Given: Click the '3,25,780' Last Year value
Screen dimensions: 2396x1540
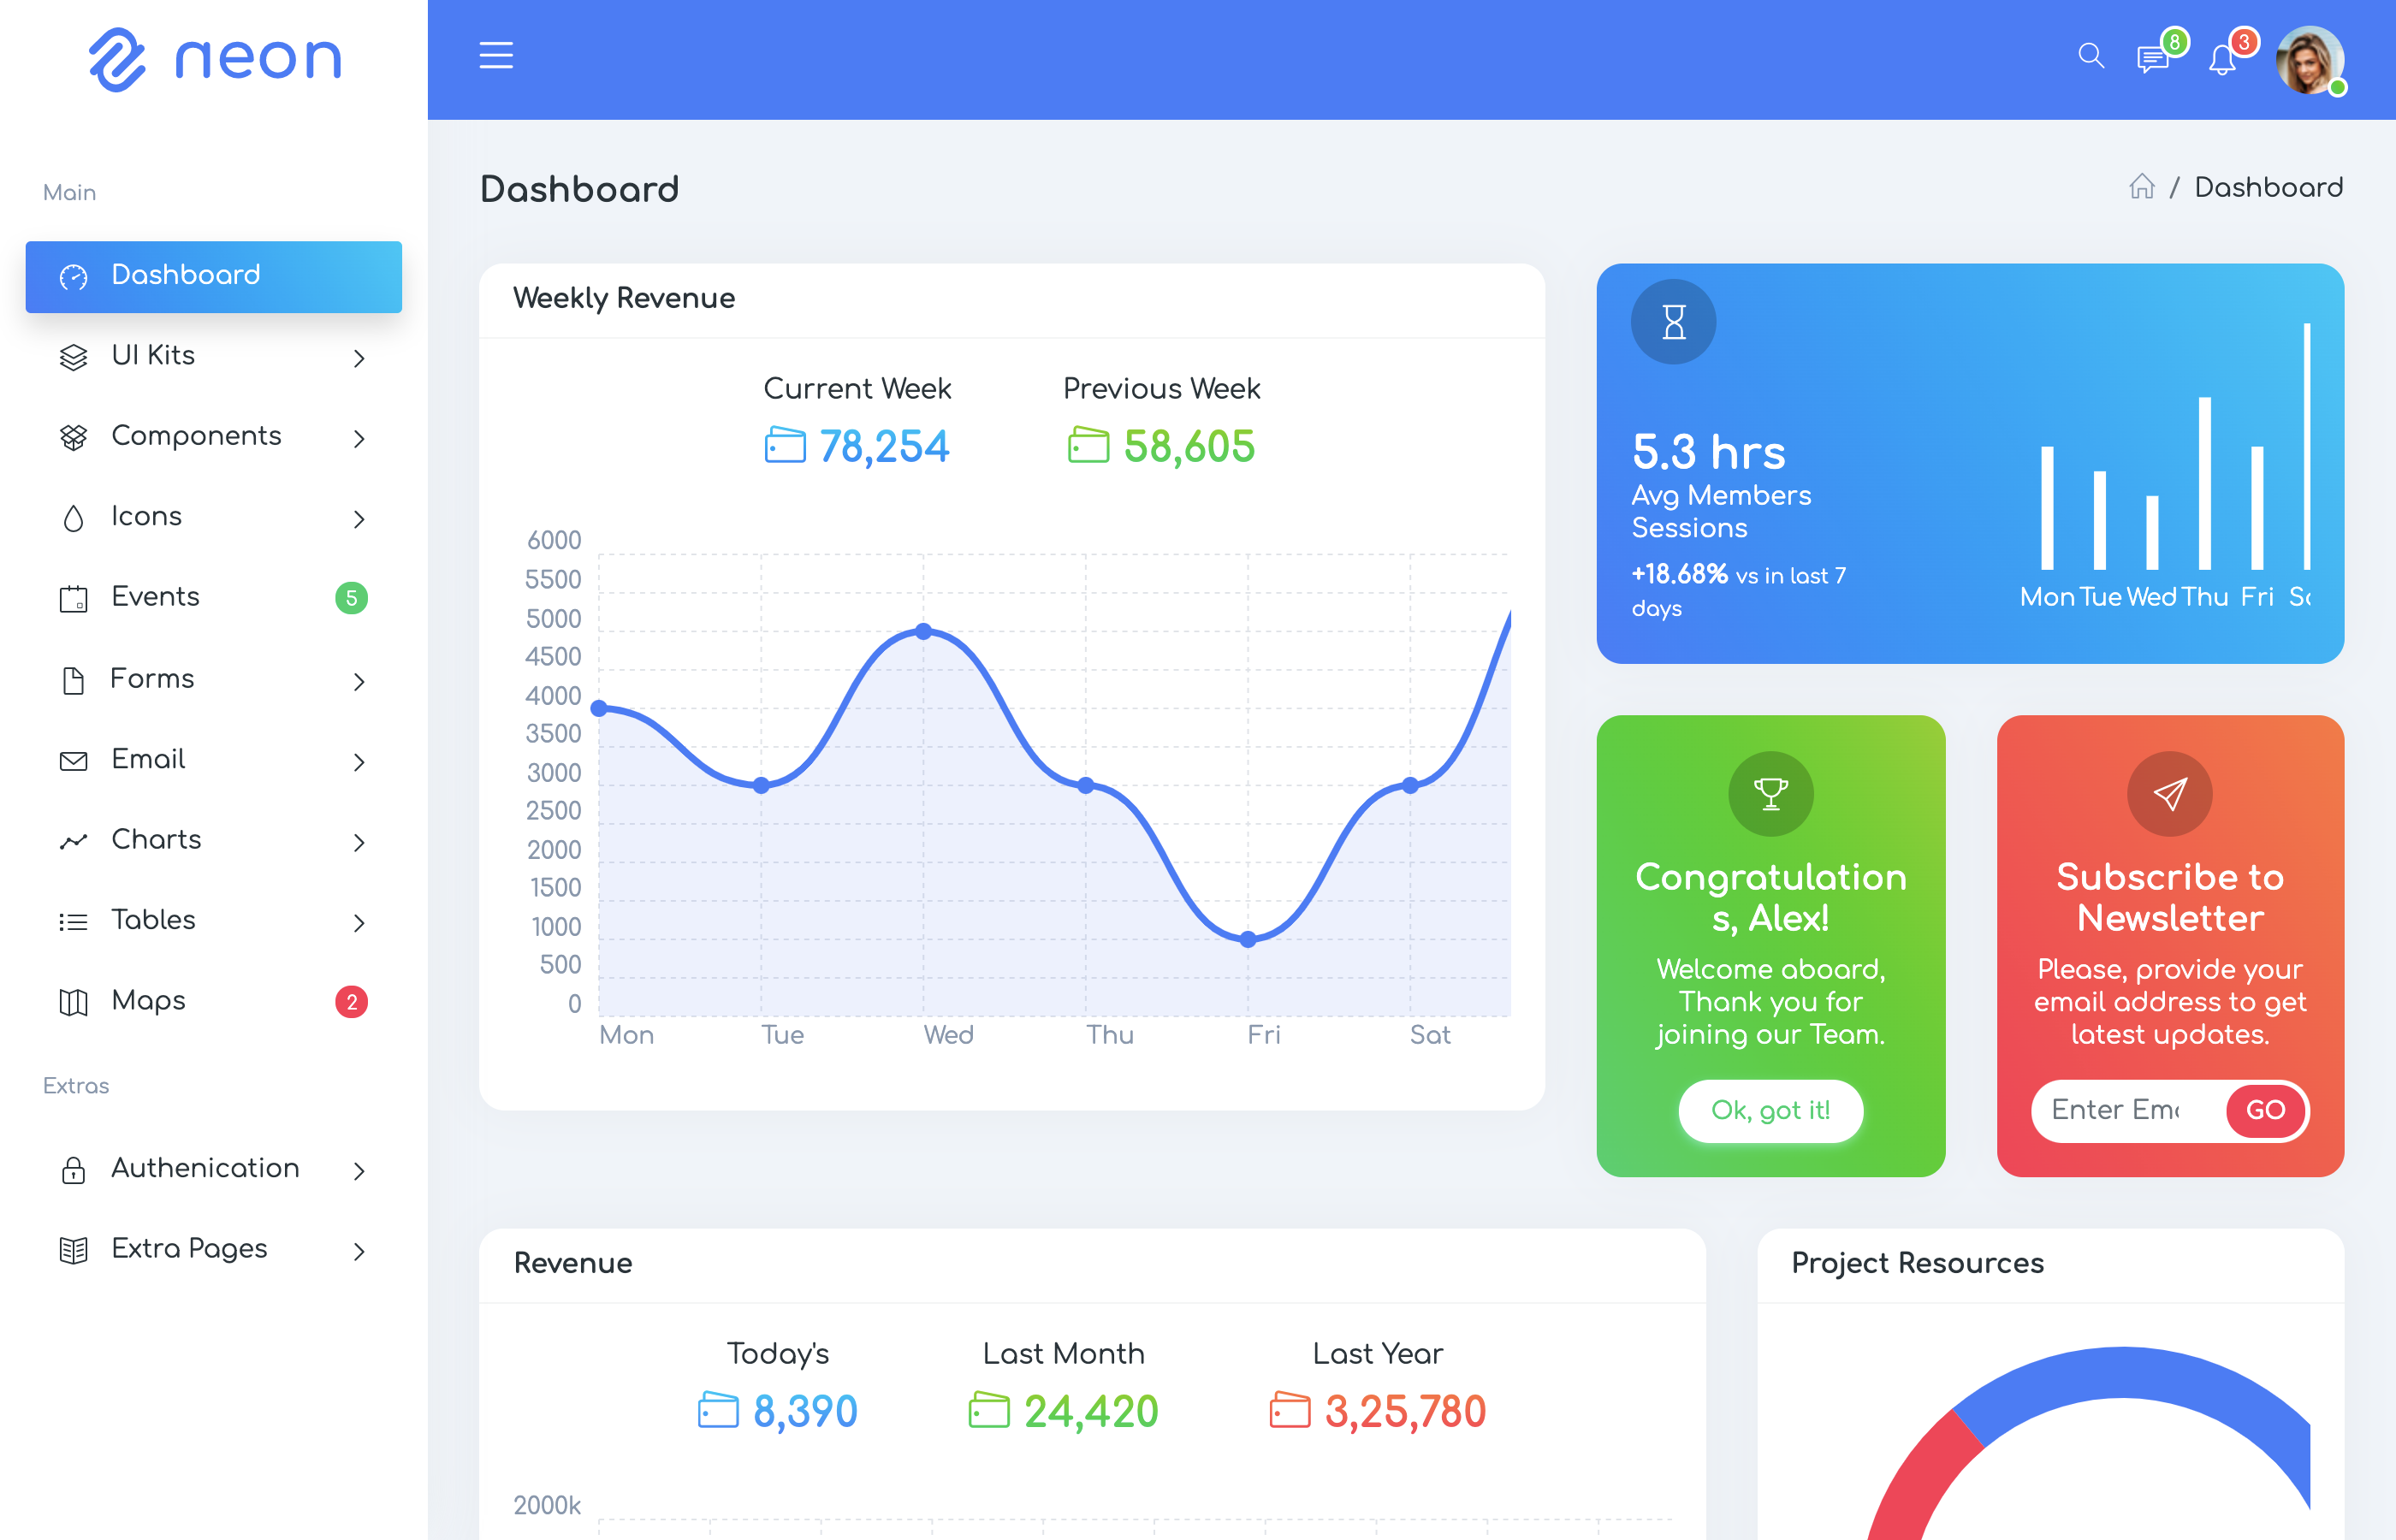Looking at the screenshot, I should click(x=1405, y=1411).
